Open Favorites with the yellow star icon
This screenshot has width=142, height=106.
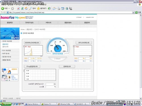coord(42,8)
